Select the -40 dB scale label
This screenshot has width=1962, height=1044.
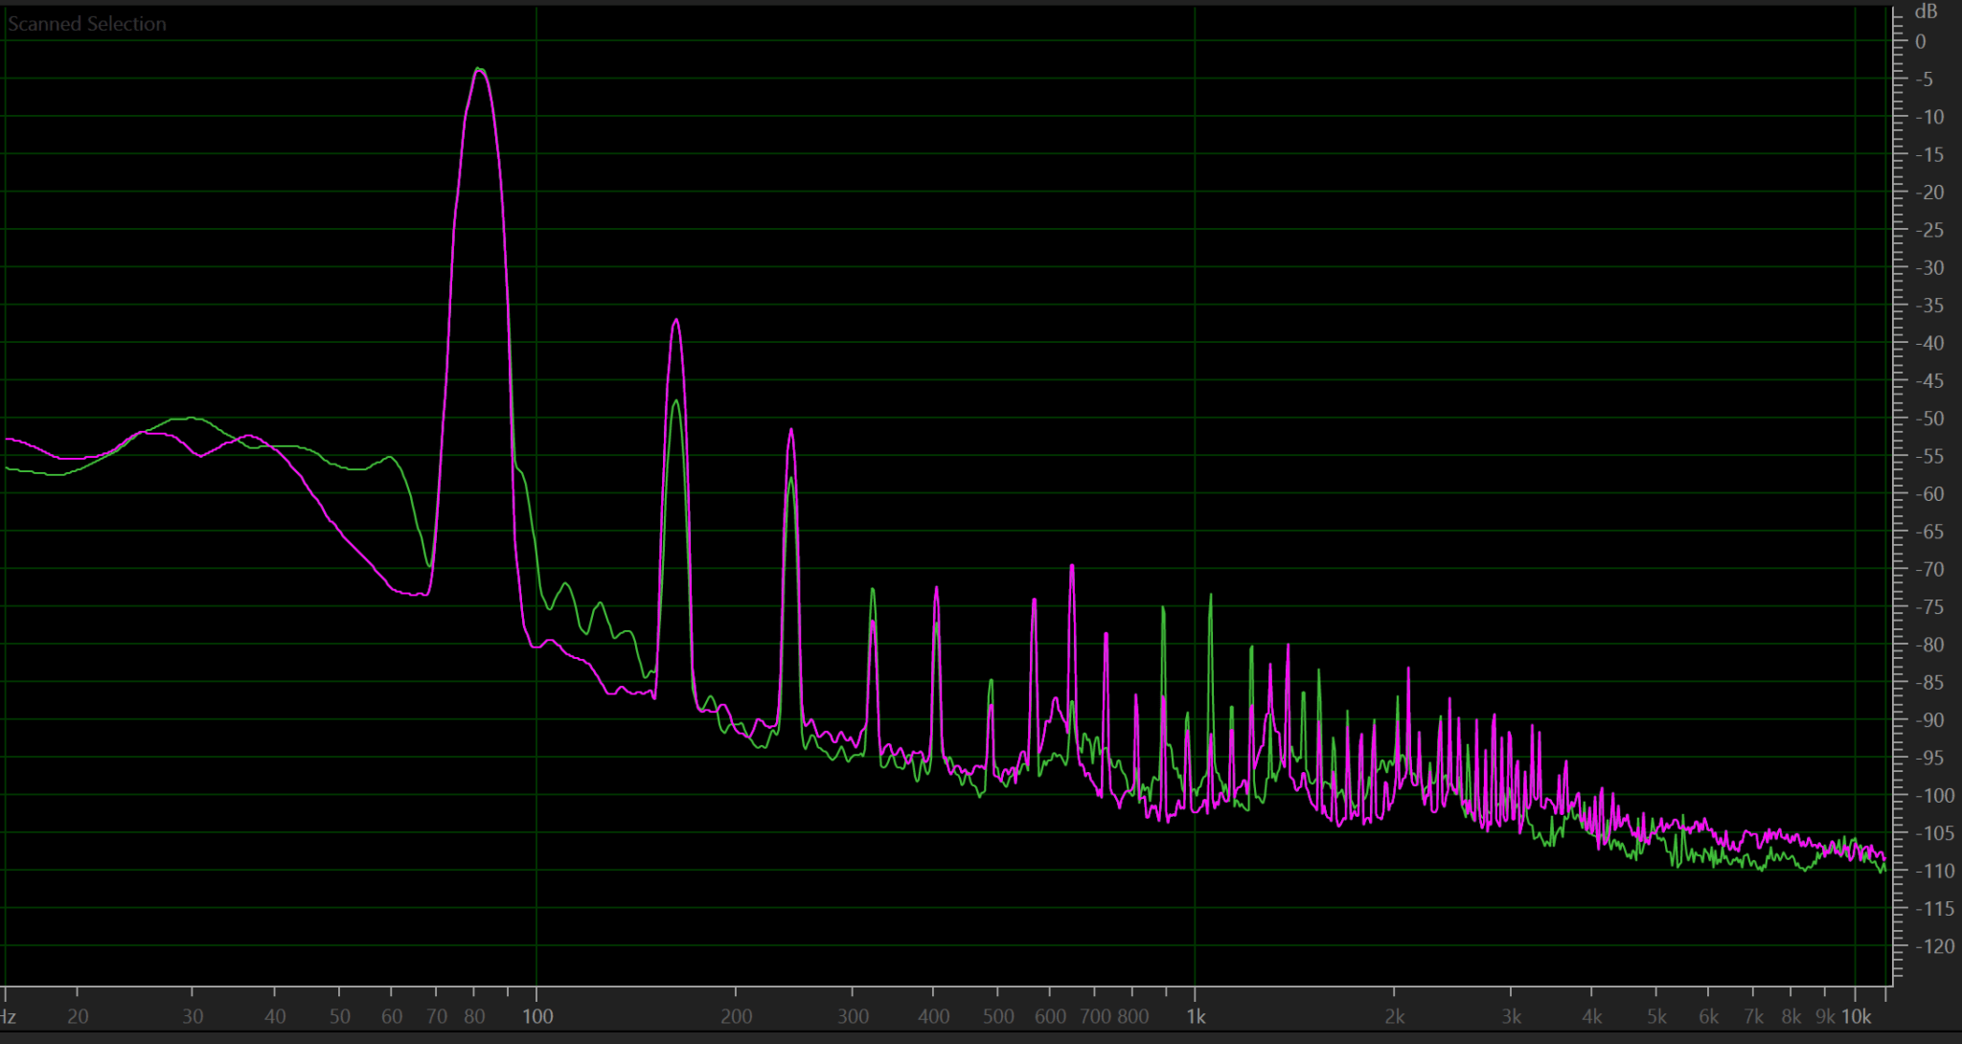coord(1929,343)
